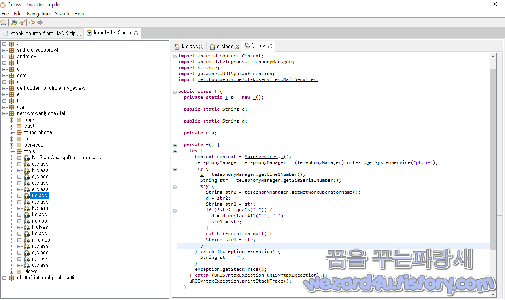Open the Edit menu

pos(18,13)
